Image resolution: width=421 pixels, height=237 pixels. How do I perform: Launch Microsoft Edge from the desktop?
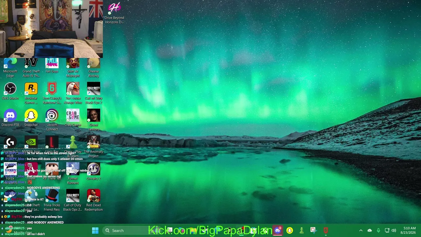10,68
